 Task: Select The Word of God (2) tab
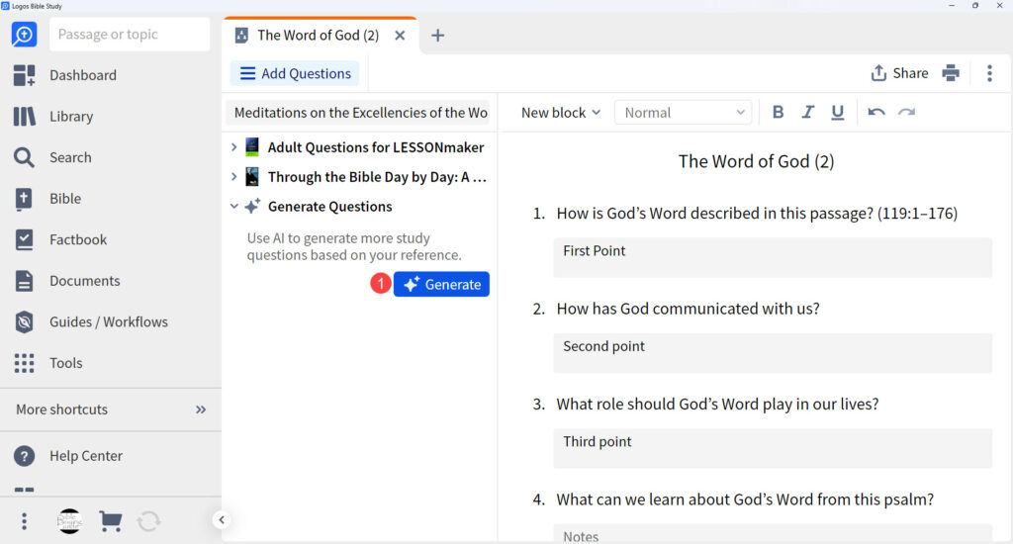pyautogui.click(x=318, y=36)
